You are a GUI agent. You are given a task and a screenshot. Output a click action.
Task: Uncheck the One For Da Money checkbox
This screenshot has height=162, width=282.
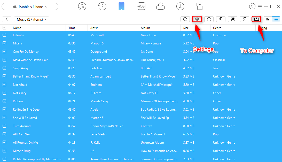pyautogui.click(x=4, y=51)
